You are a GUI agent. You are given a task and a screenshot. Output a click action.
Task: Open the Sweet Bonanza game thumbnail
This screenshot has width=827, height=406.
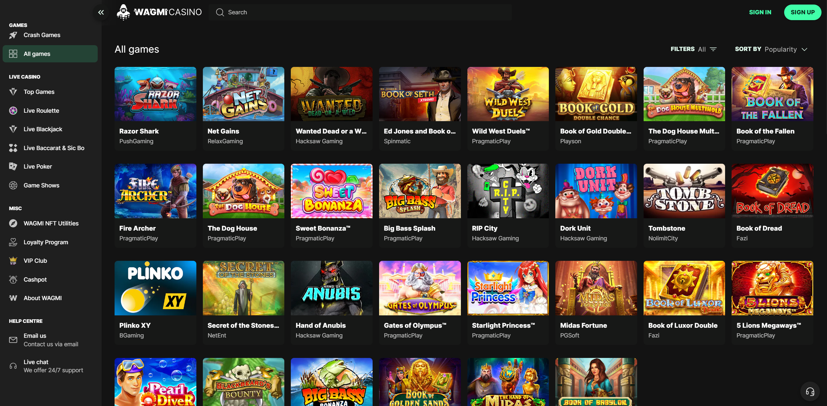coord(332,191)
